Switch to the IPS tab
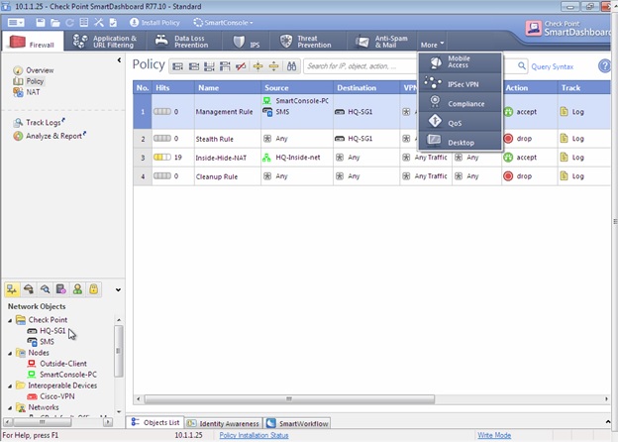Image resolution: width=618 pixels, height=442 pixels. pos(247,42)
